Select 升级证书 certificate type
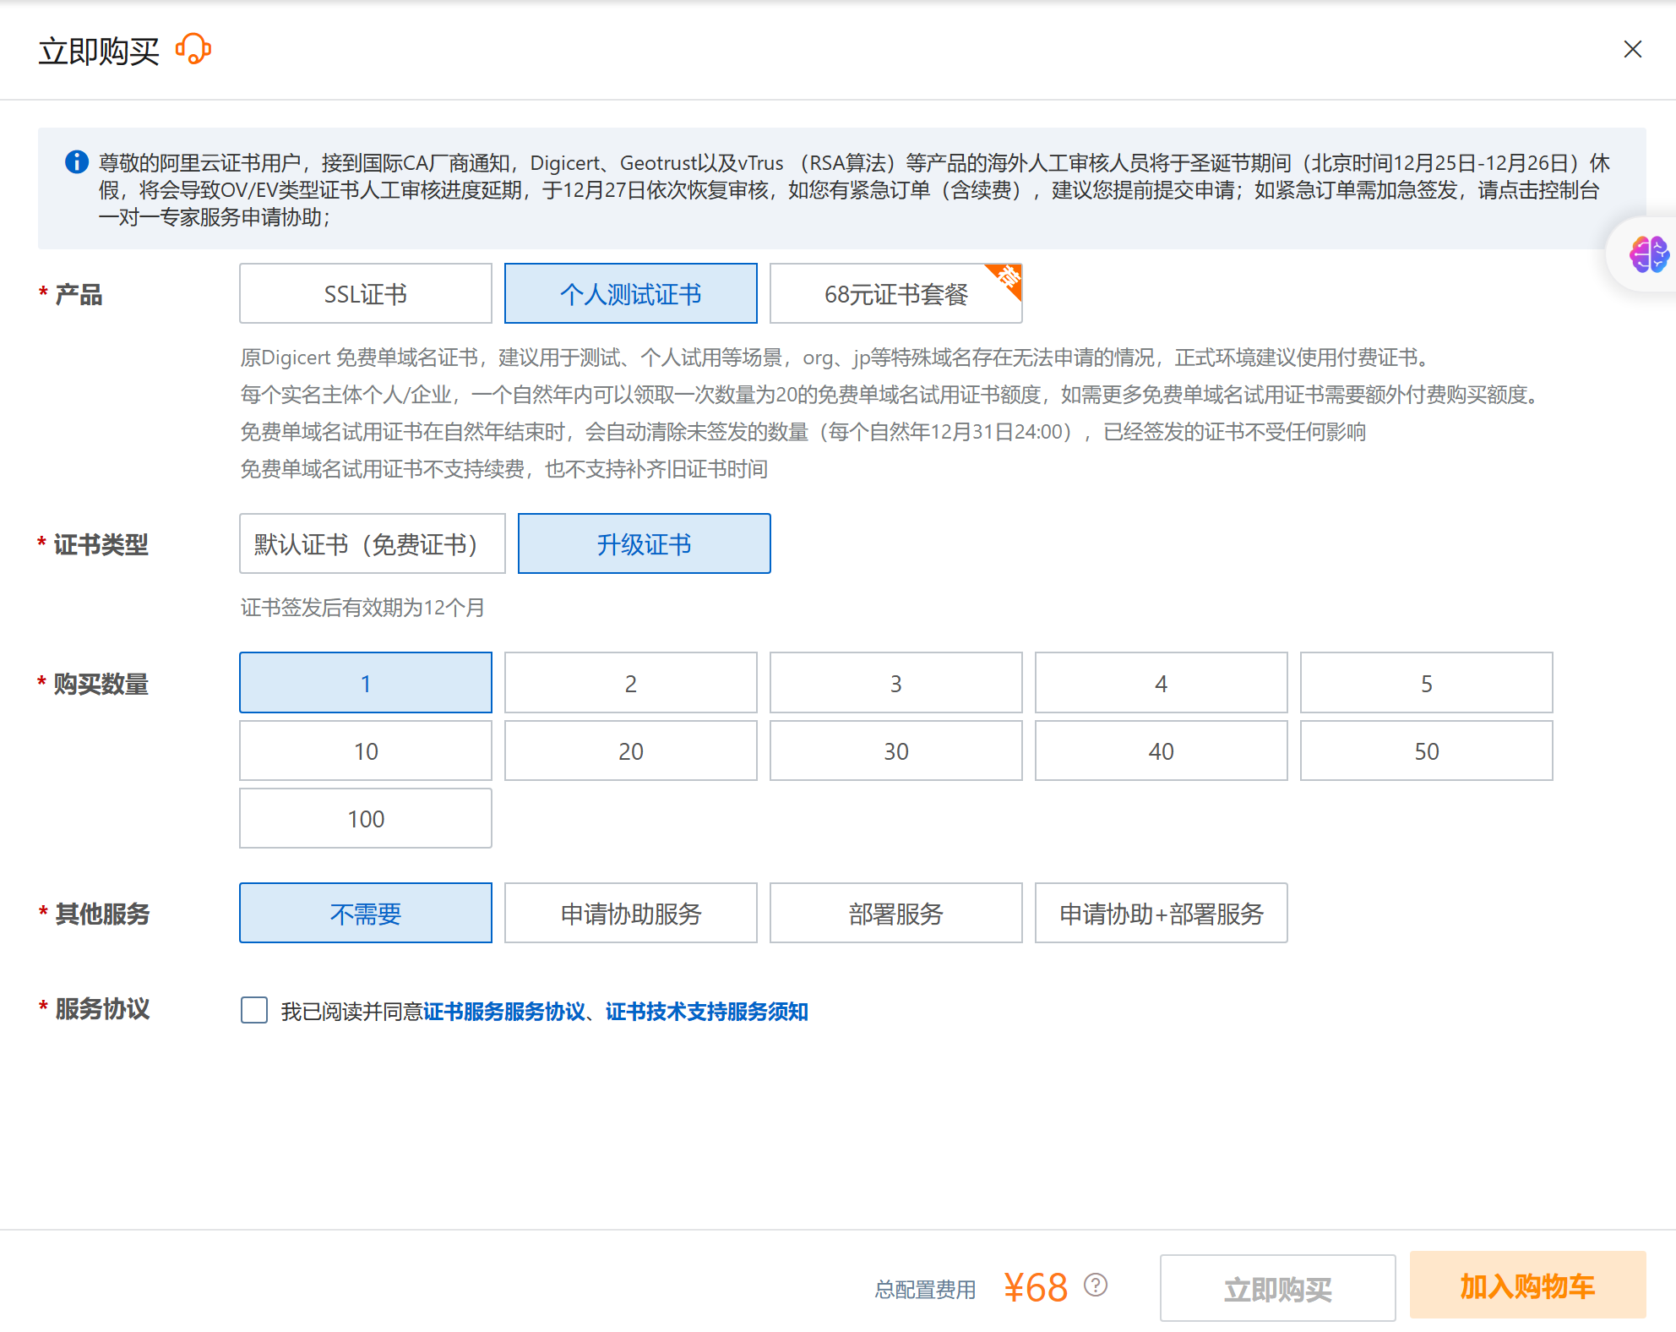The image size is (1676, 1332). 645,543
